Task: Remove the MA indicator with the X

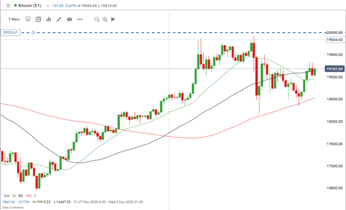Action: pos(35,196)
